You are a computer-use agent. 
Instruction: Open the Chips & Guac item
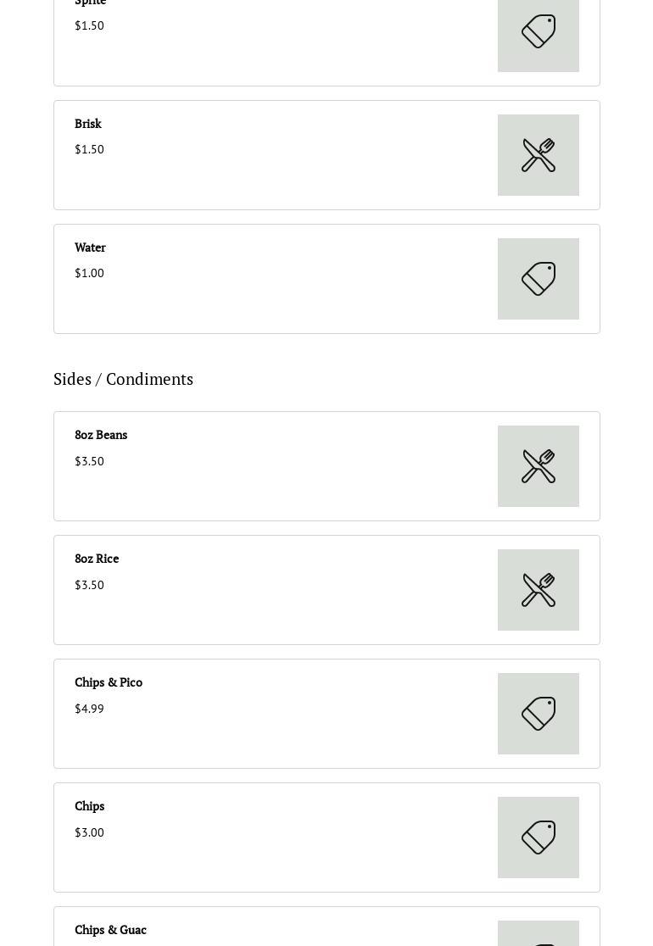click(x=110, y=930)
